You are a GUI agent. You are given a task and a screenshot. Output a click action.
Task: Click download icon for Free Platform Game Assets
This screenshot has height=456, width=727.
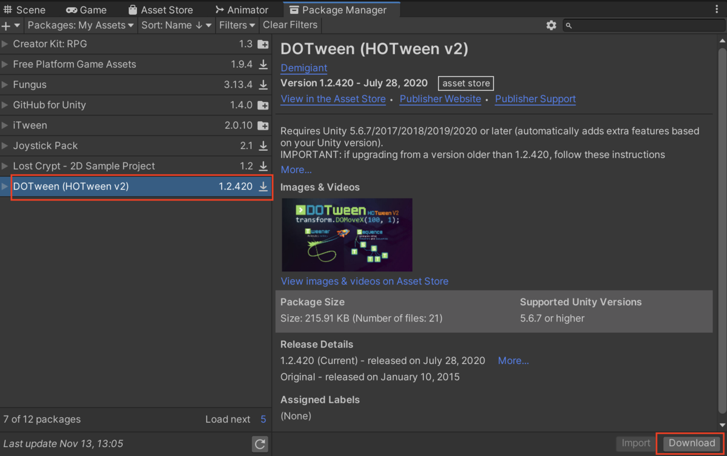click(x=264, y=64)
